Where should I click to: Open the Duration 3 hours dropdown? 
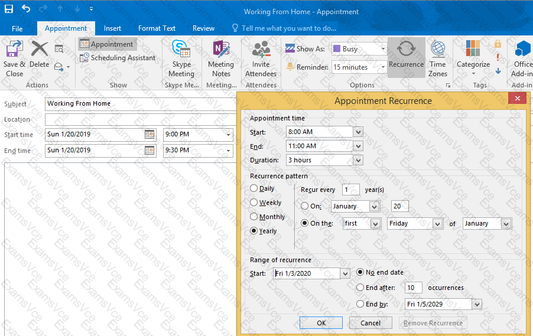[358, 160]
